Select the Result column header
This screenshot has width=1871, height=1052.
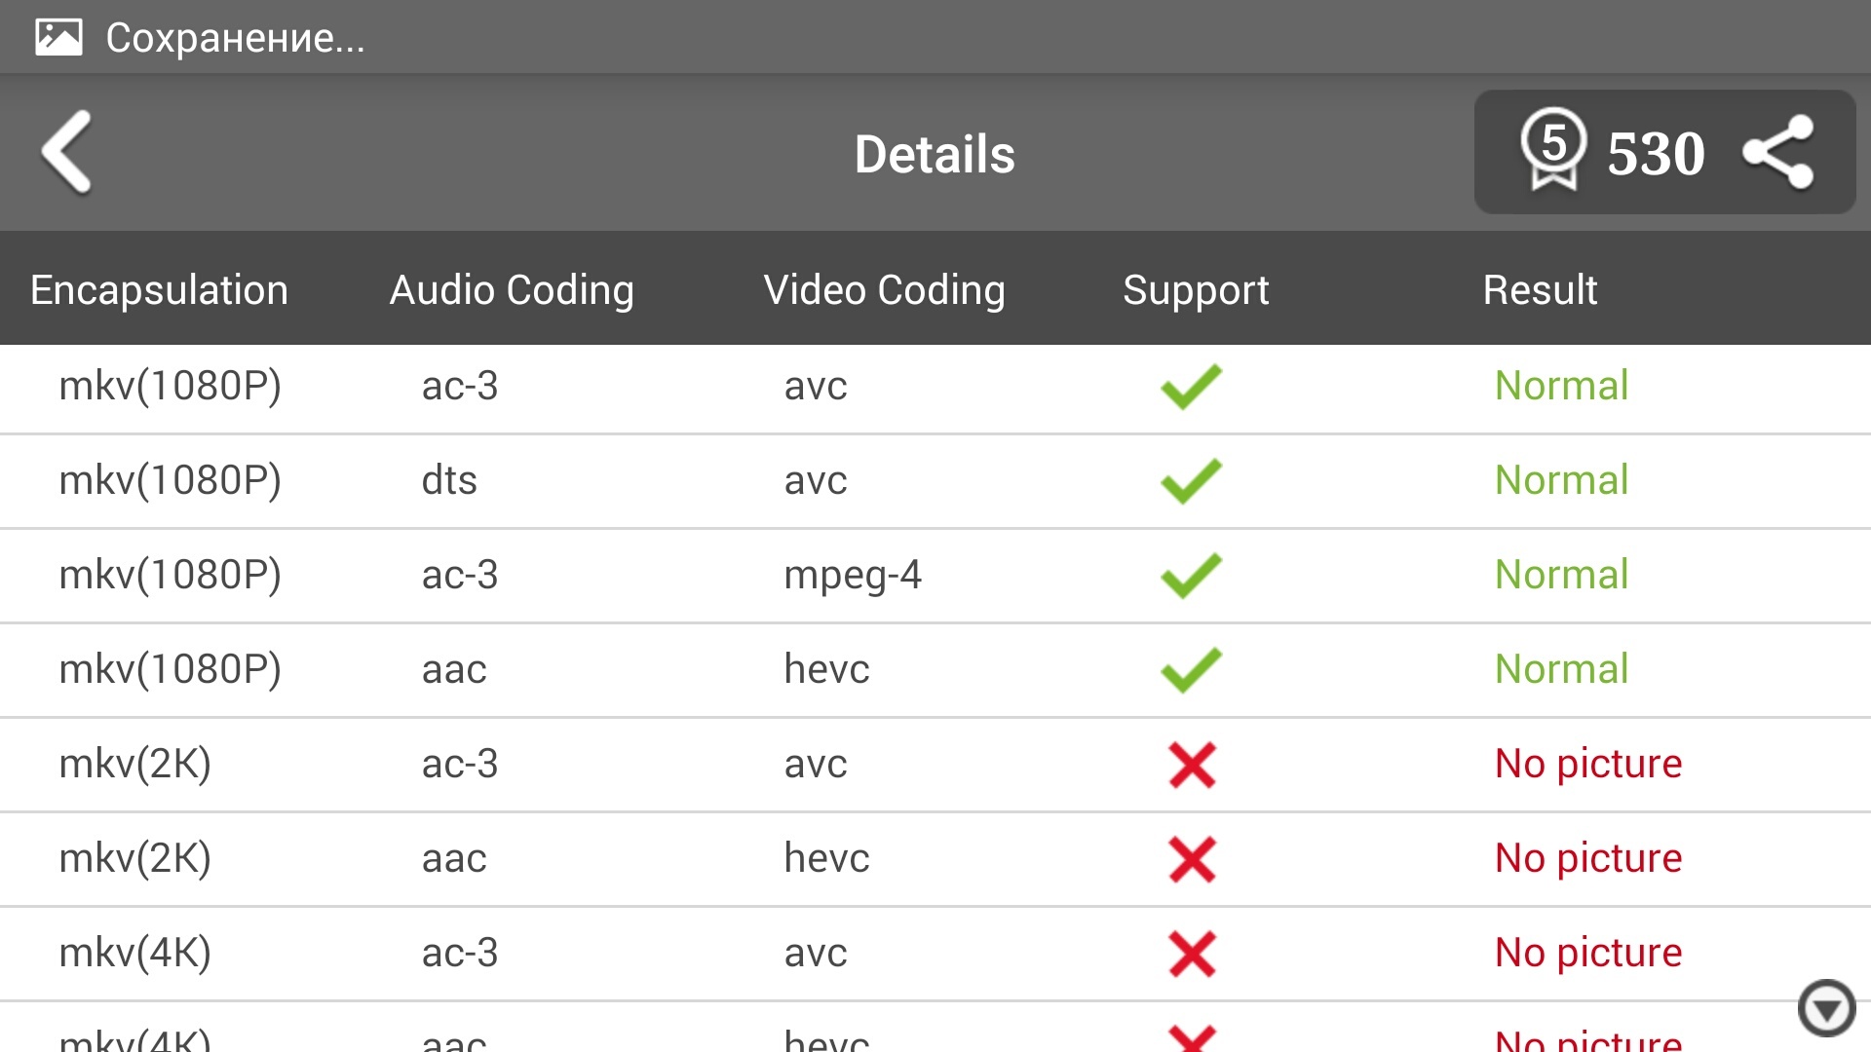click(1540, 289)
